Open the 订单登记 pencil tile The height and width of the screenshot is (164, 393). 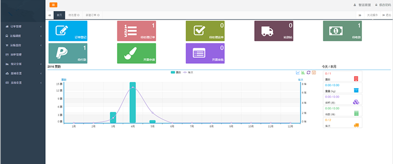pos(68,31)
